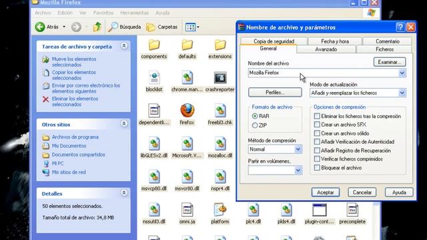Select the blocklist file icon
This screenshot has height=240, width=427.
tap(154, 78)
